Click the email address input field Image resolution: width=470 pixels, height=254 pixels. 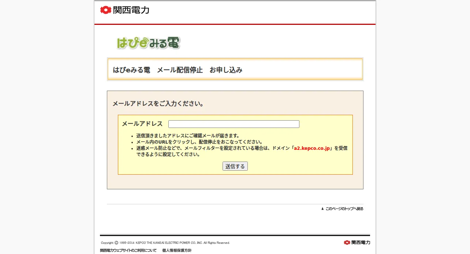[234, 124]
